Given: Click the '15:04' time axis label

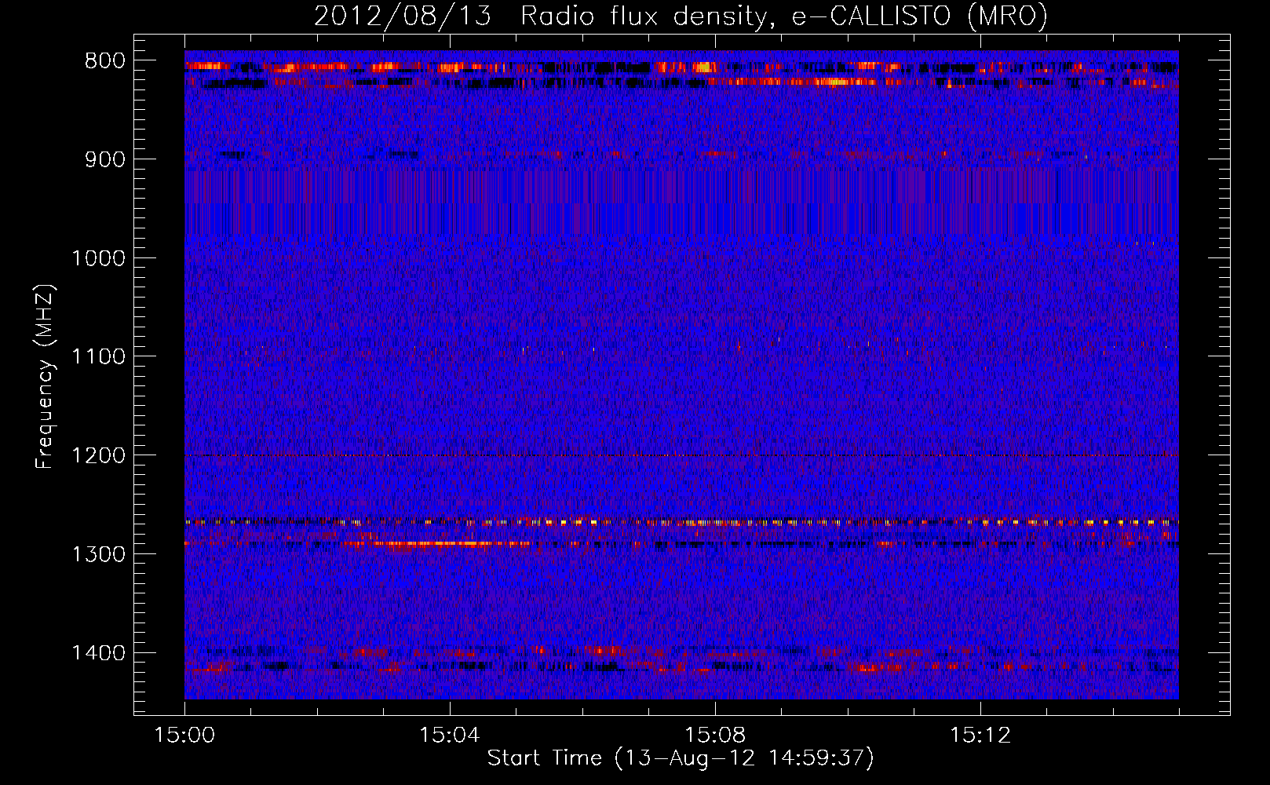Looking at the screenshot, I should pyautogui.click(x=449, y=736).
